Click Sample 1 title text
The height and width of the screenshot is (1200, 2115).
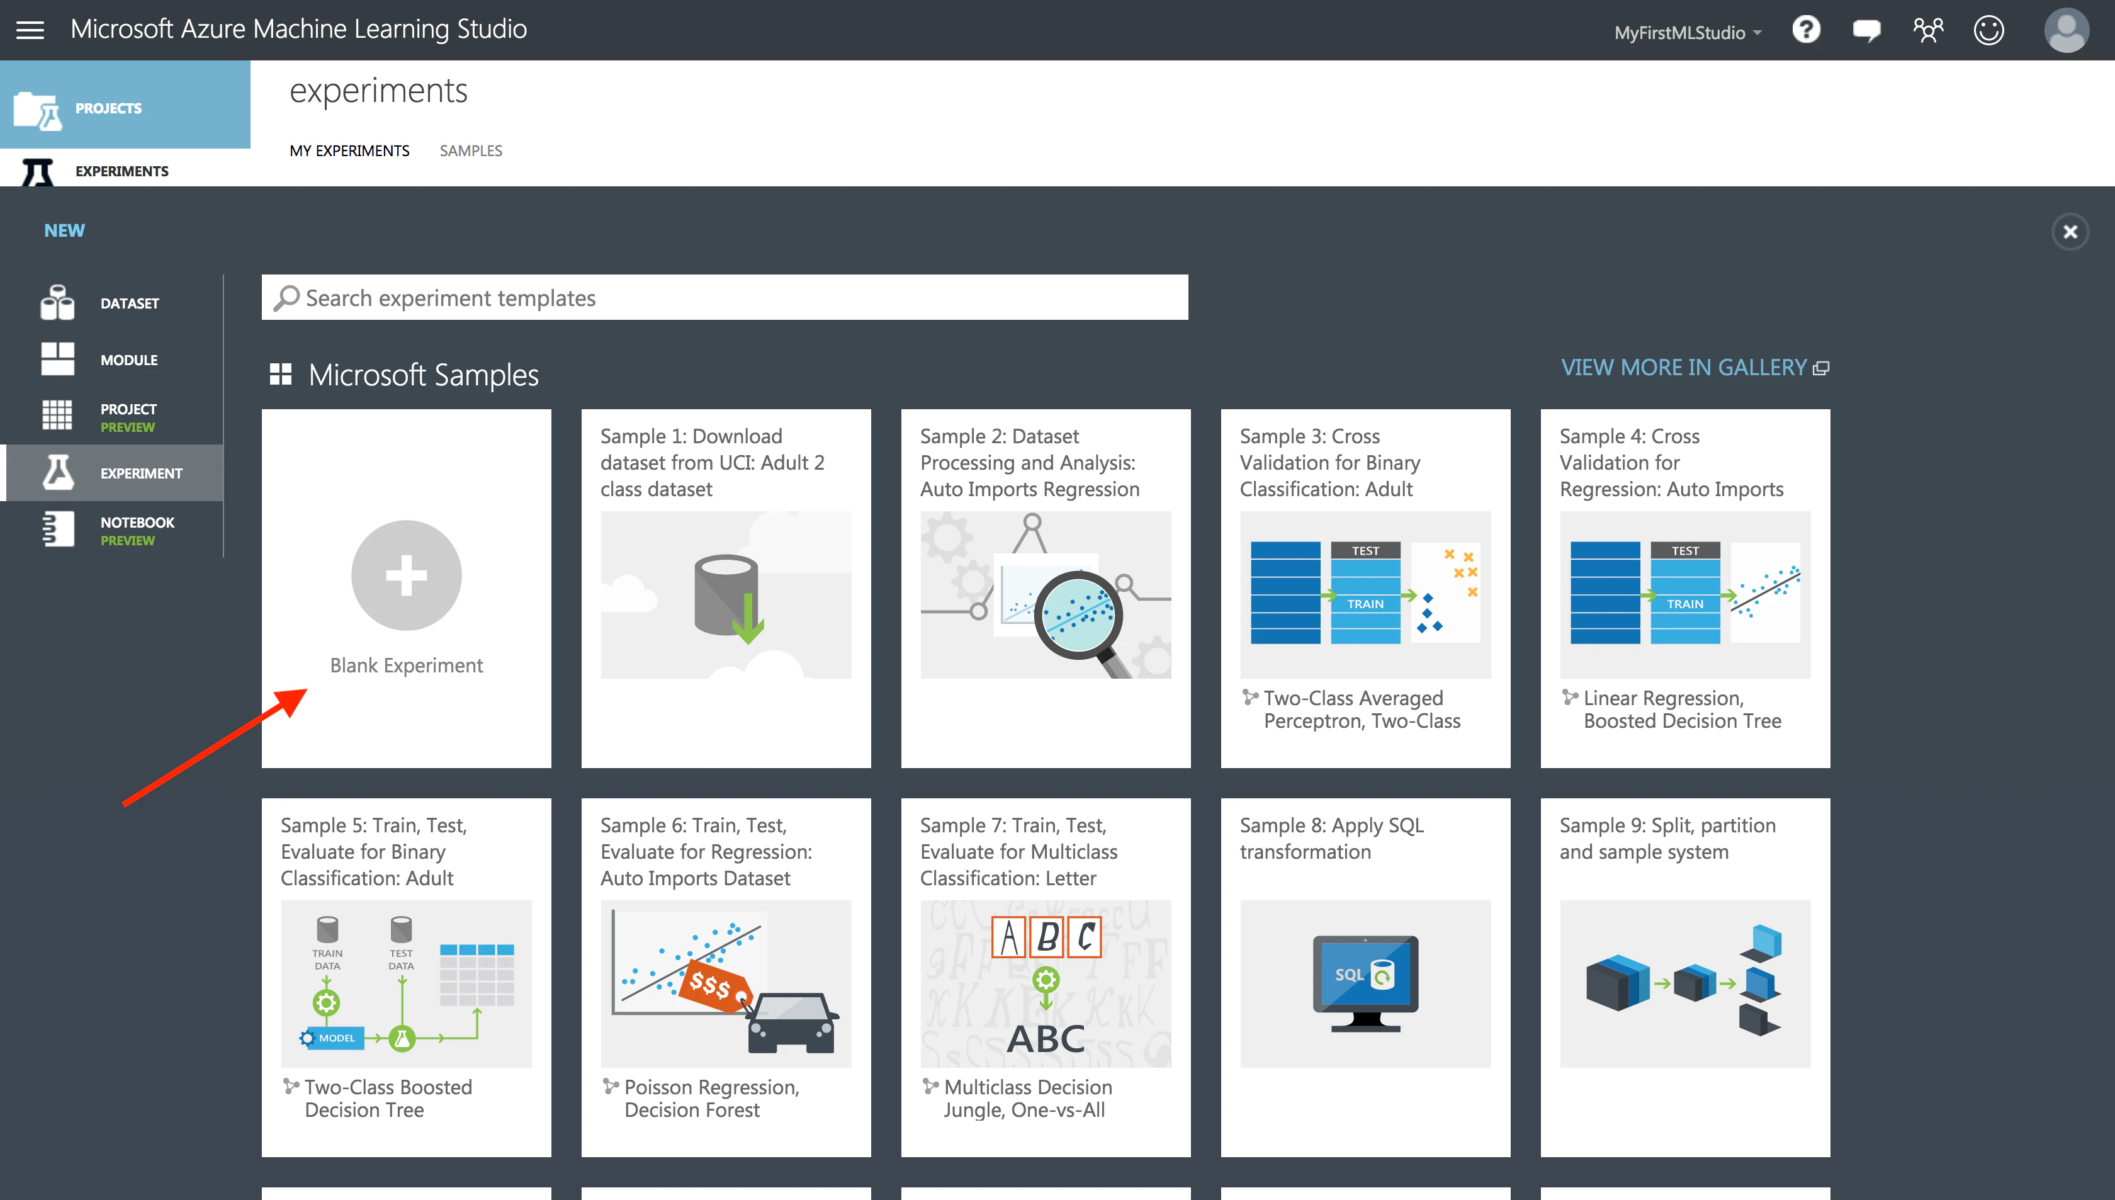tap(712, 462)
